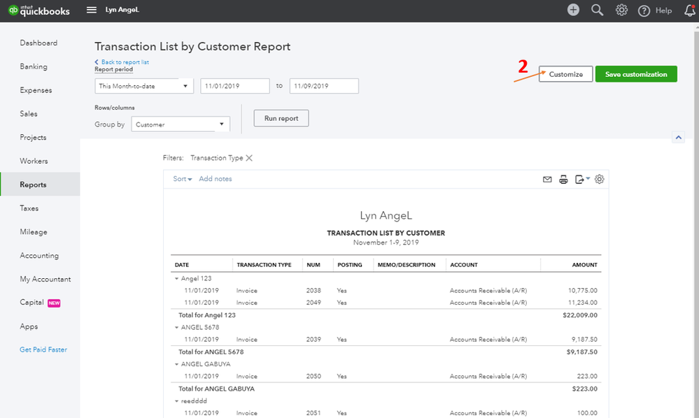Click the Run report button
This screenshot has height=418, width=699.
[x=281, y=118]
